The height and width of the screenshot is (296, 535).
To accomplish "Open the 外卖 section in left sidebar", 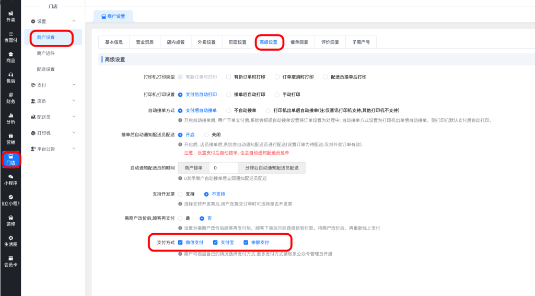I will (x=10, y=16).
